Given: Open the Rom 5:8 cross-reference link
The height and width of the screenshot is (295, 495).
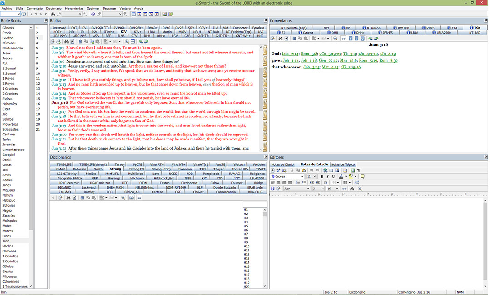Looking at the screenshot, I should coord(309,54).
